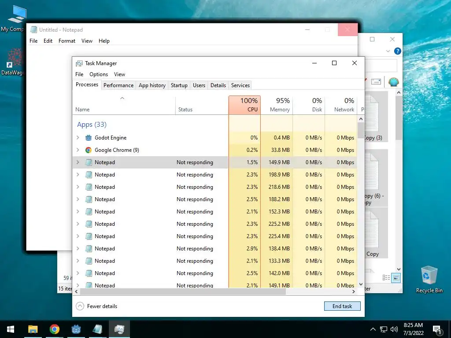Select the Apps (33) group header
The image size is (451, 338).
pos(92,125)
